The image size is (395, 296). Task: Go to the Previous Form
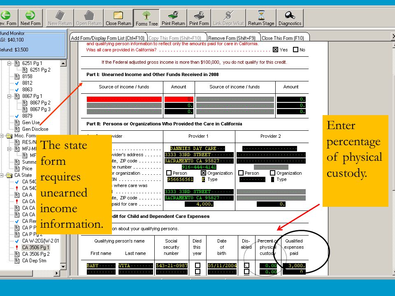[x=8, y=18]
